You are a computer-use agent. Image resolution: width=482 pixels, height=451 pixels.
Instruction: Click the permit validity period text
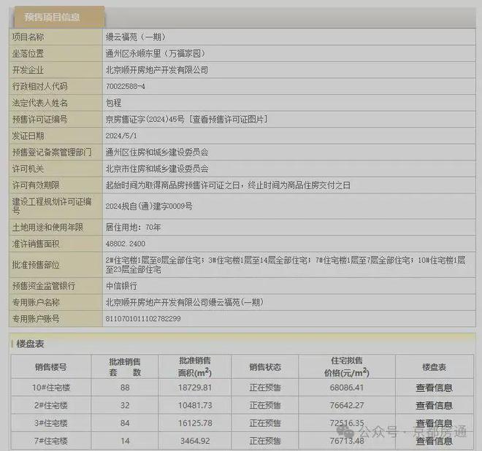228,185
